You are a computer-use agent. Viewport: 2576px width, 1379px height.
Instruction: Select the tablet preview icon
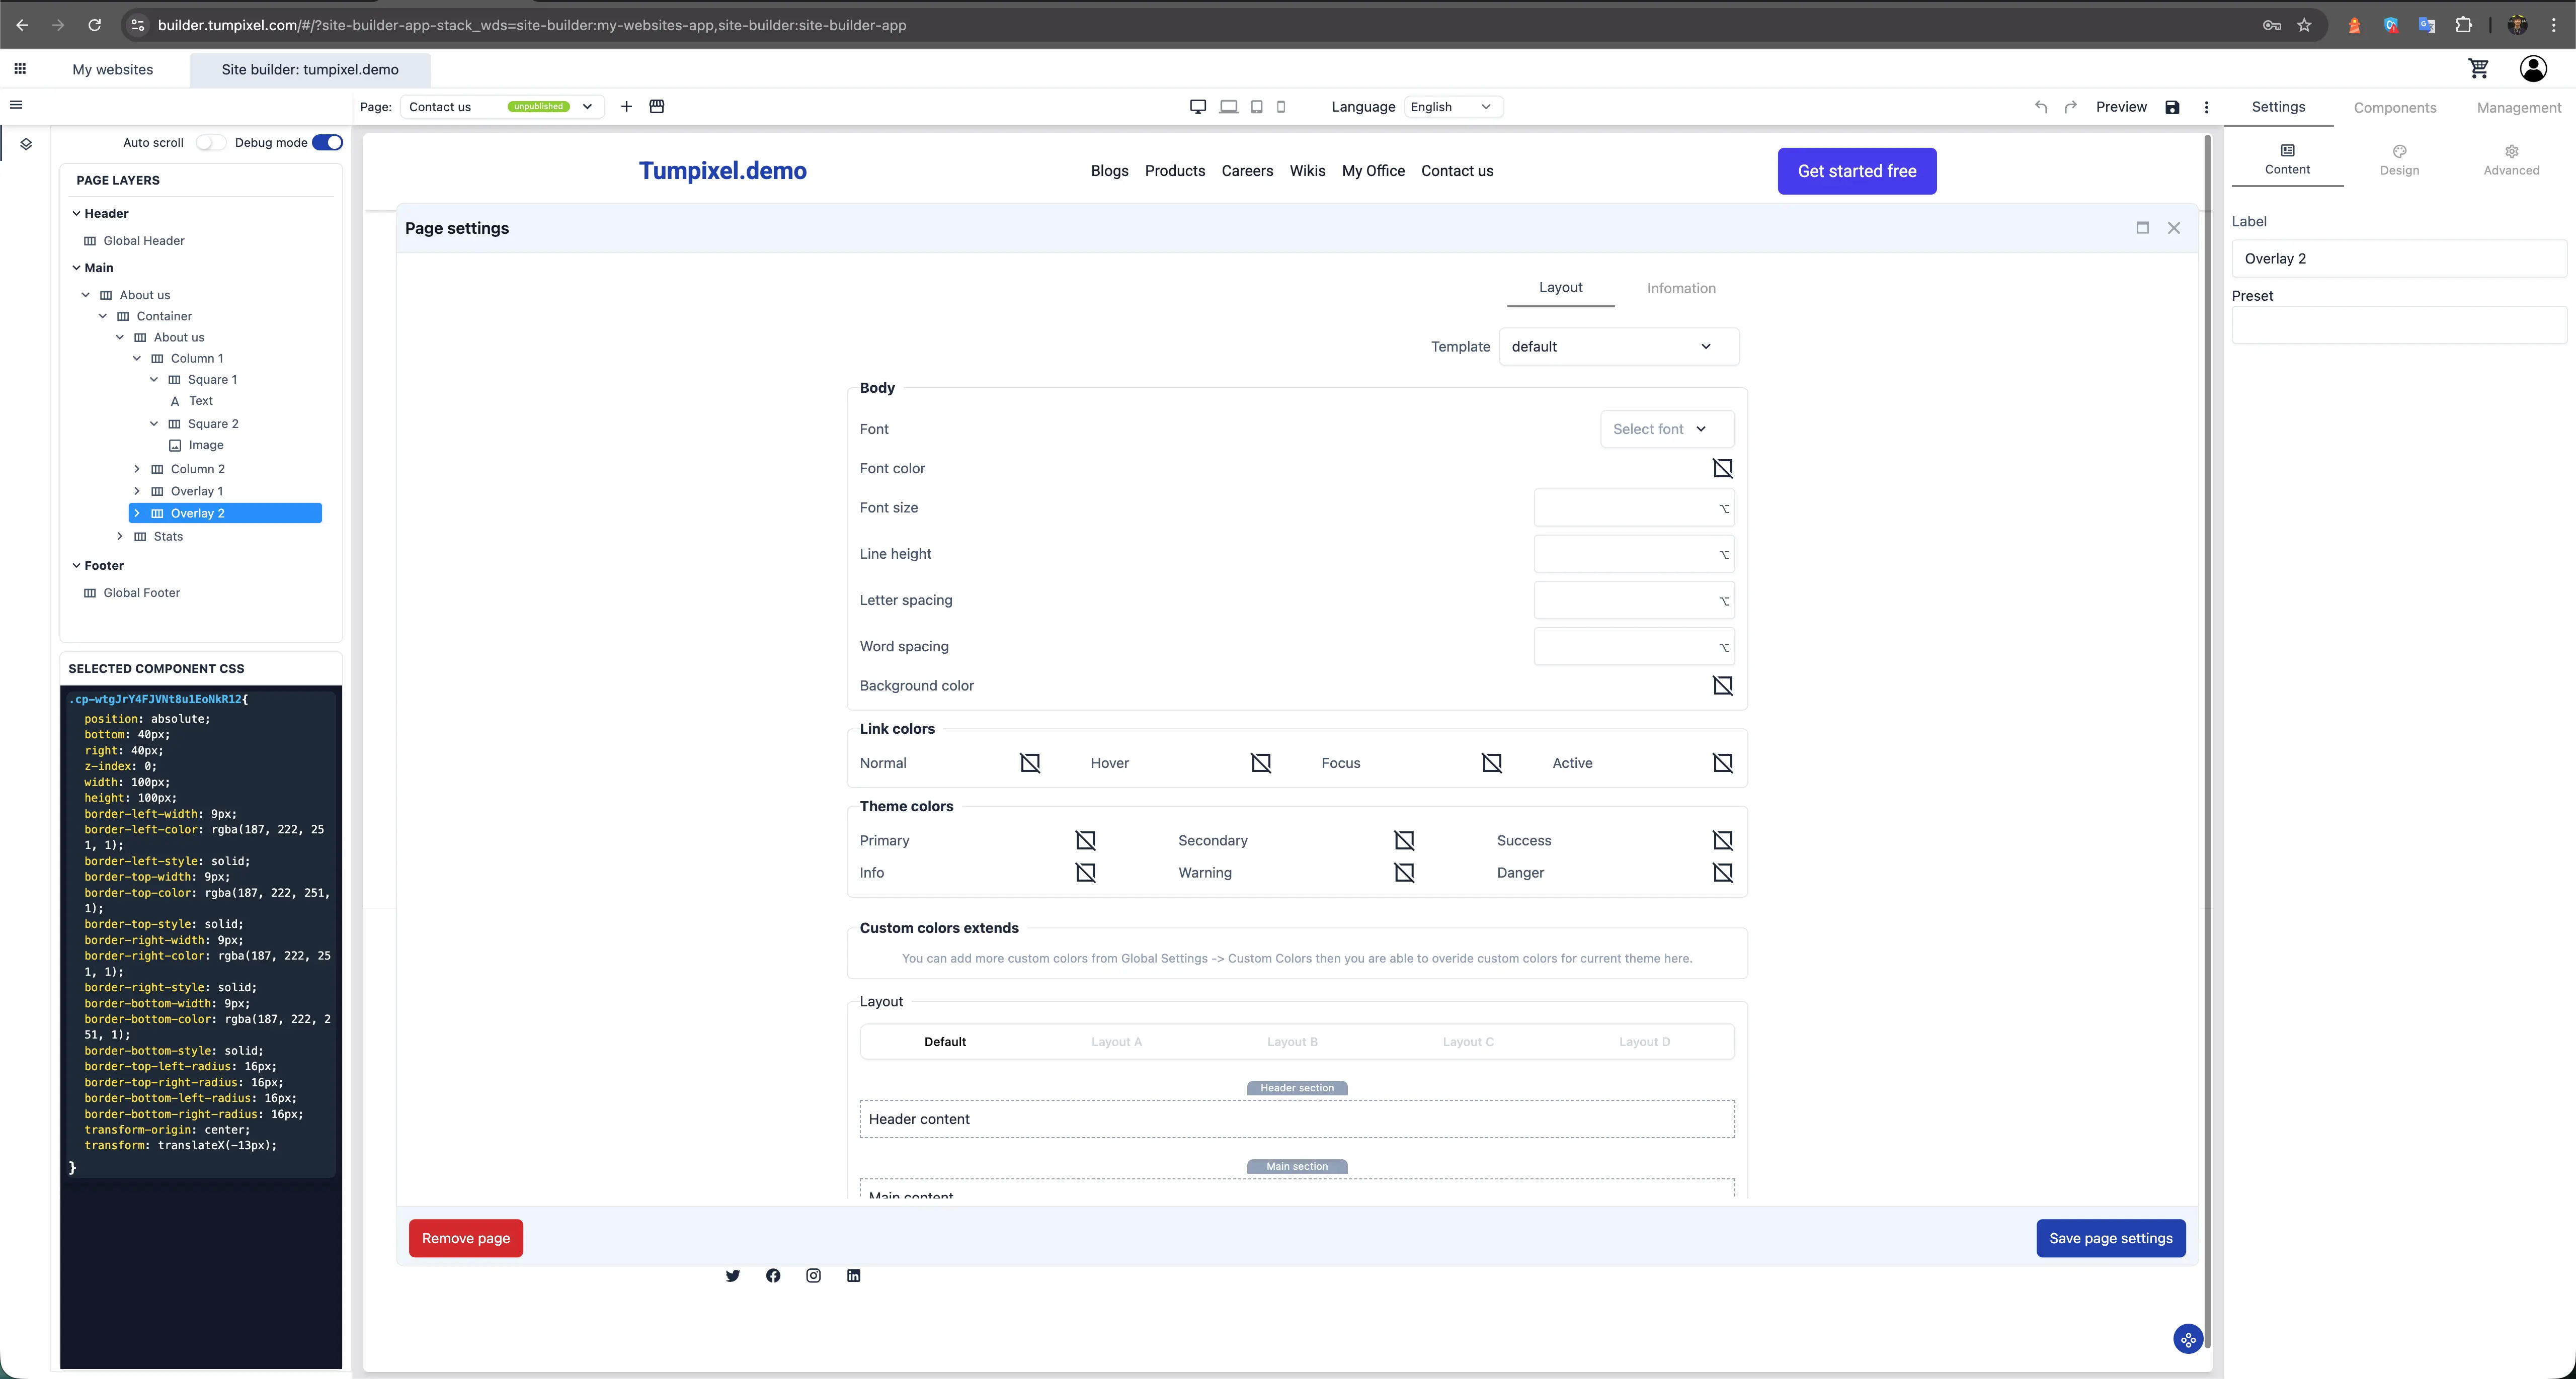pos(1256,107)
